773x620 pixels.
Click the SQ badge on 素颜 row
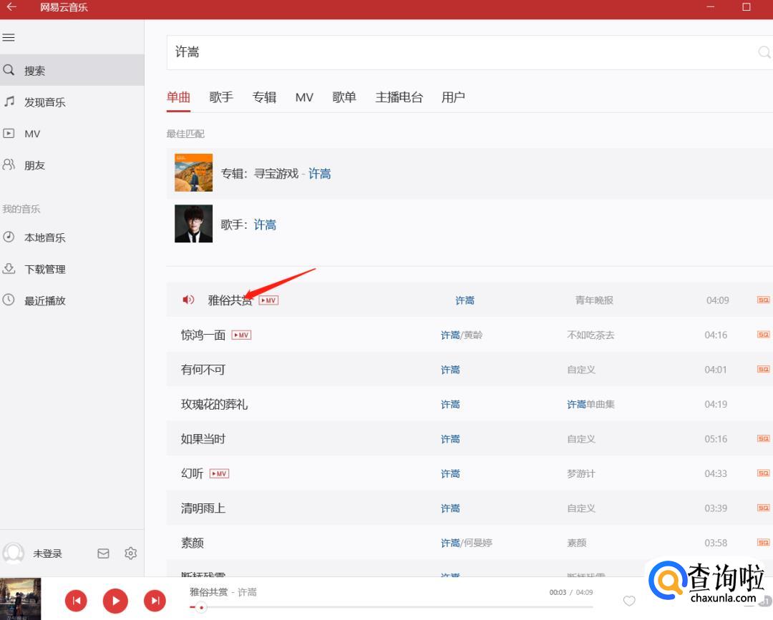tap(763, 543)
